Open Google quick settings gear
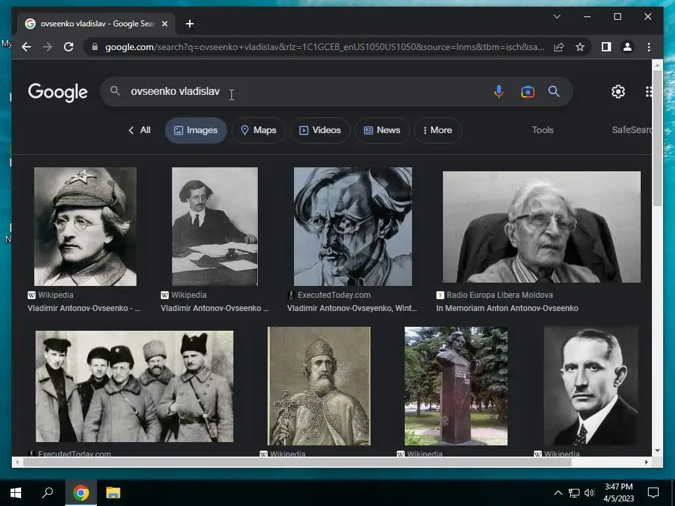 coord(618,91)
